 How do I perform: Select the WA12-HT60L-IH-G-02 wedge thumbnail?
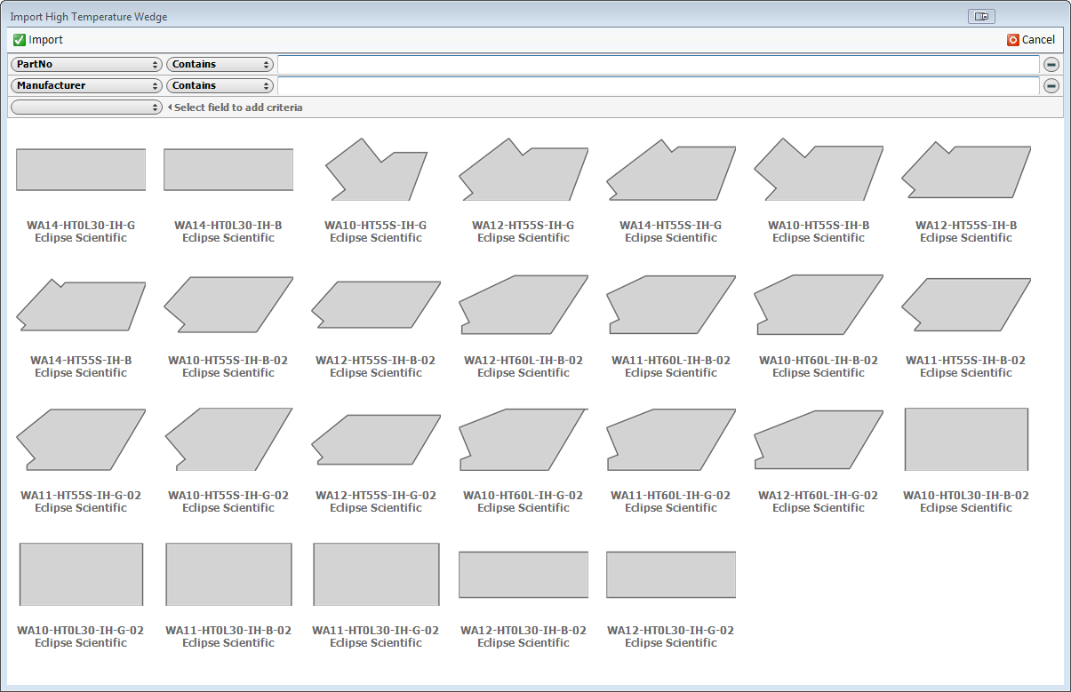(819, 439)
